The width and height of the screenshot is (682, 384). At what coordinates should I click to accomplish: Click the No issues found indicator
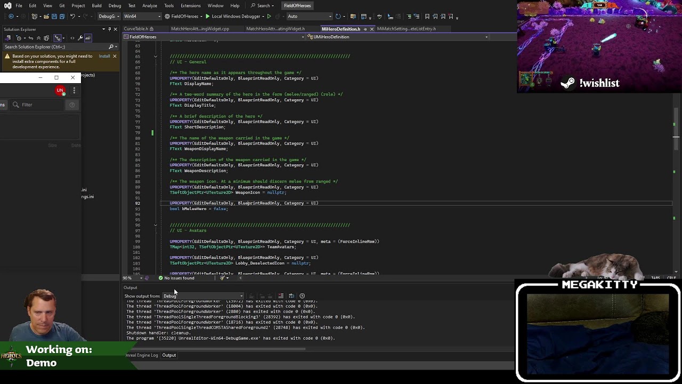(176, 278)
